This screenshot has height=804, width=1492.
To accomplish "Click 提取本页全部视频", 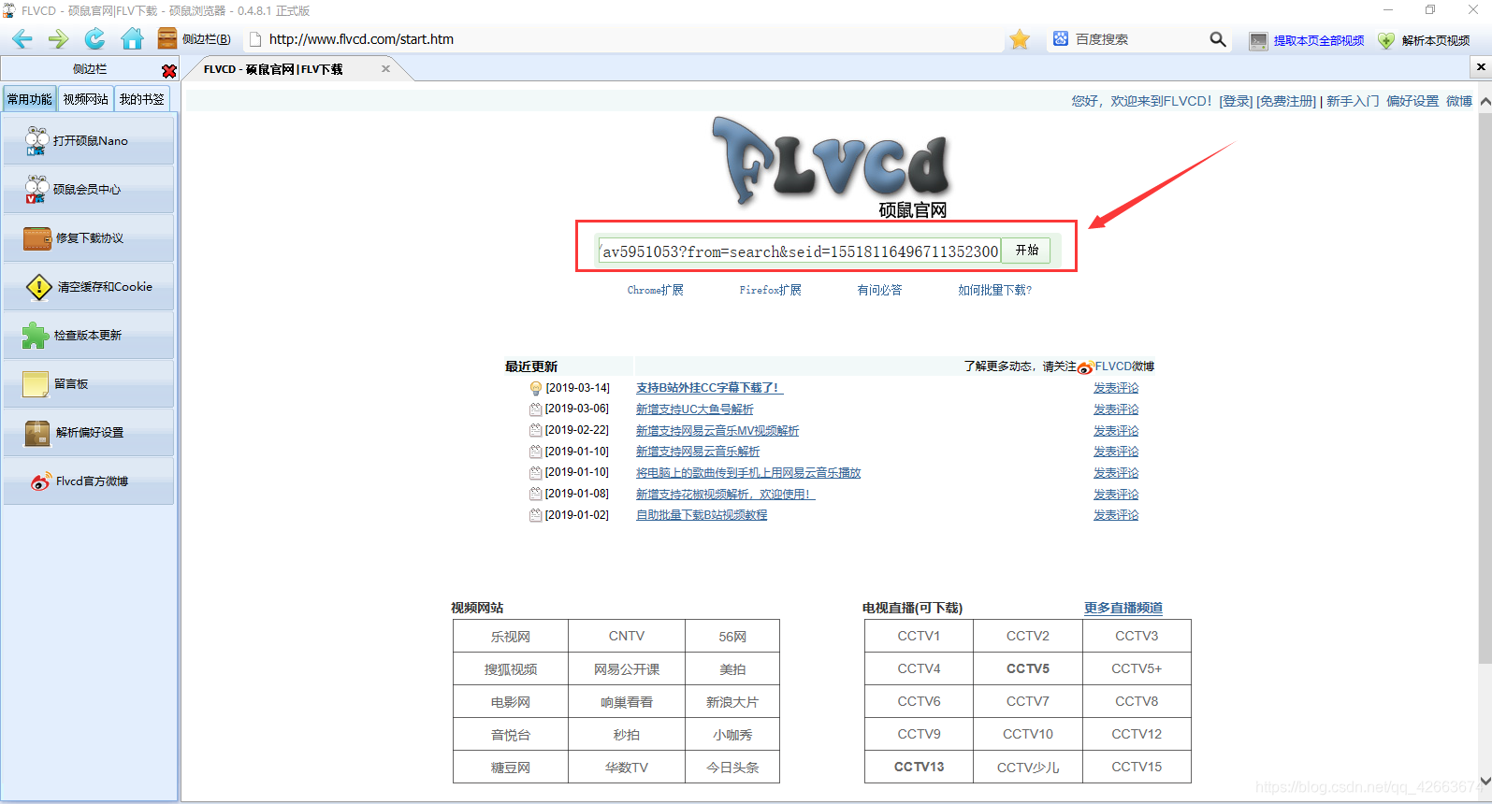I will (x=1307, y=40).
